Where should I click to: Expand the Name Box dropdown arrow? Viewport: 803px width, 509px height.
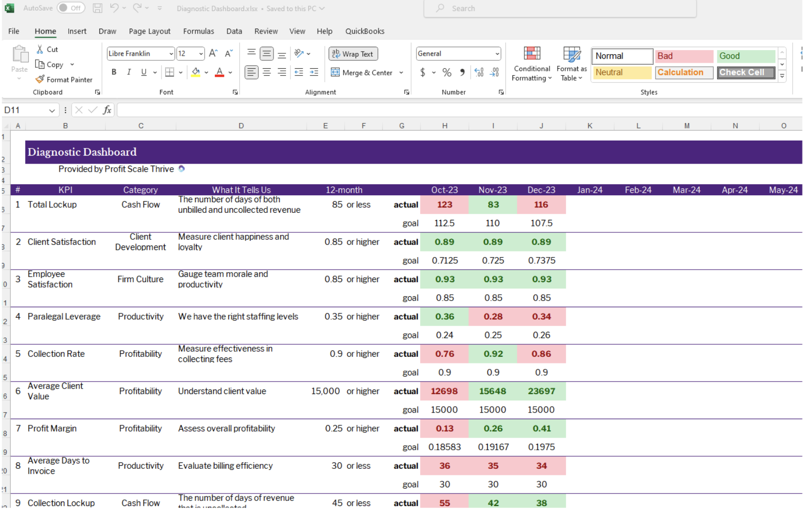[x=52, y=110]
